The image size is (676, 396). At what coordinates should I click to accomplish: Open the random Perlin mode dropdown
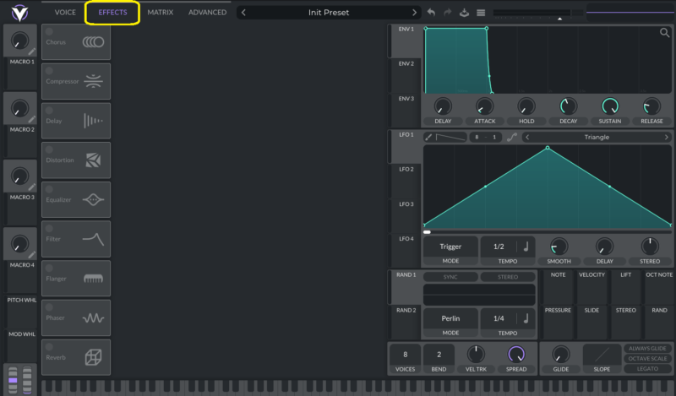tap(450, 318)
